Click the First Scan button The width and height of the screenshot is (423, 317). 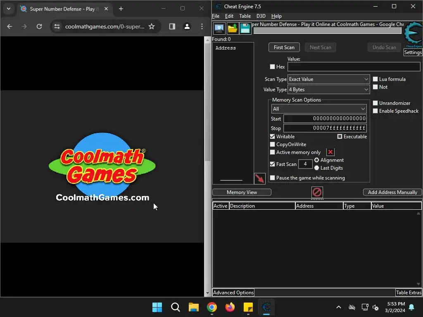pos(284,47)
